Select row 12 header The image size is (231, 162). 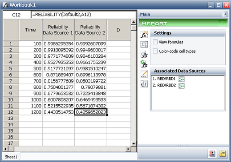click(11, 112)
